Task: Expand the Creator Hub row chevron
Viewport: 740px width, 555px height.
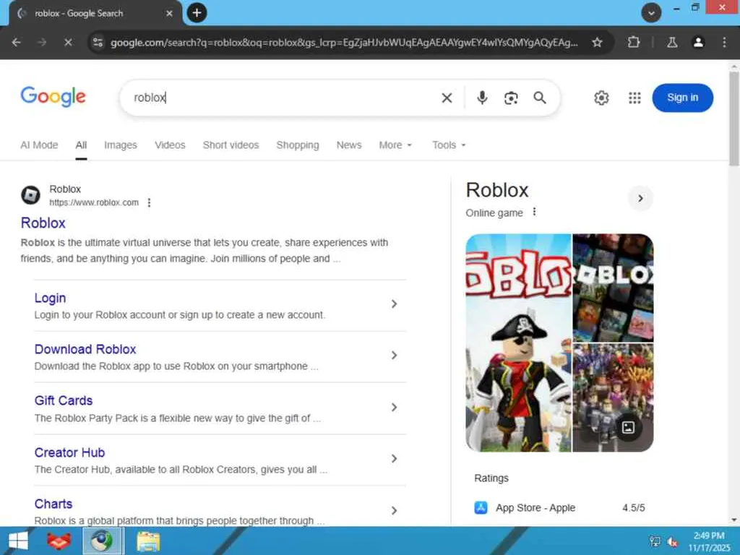Action: [x=394, y=459]
